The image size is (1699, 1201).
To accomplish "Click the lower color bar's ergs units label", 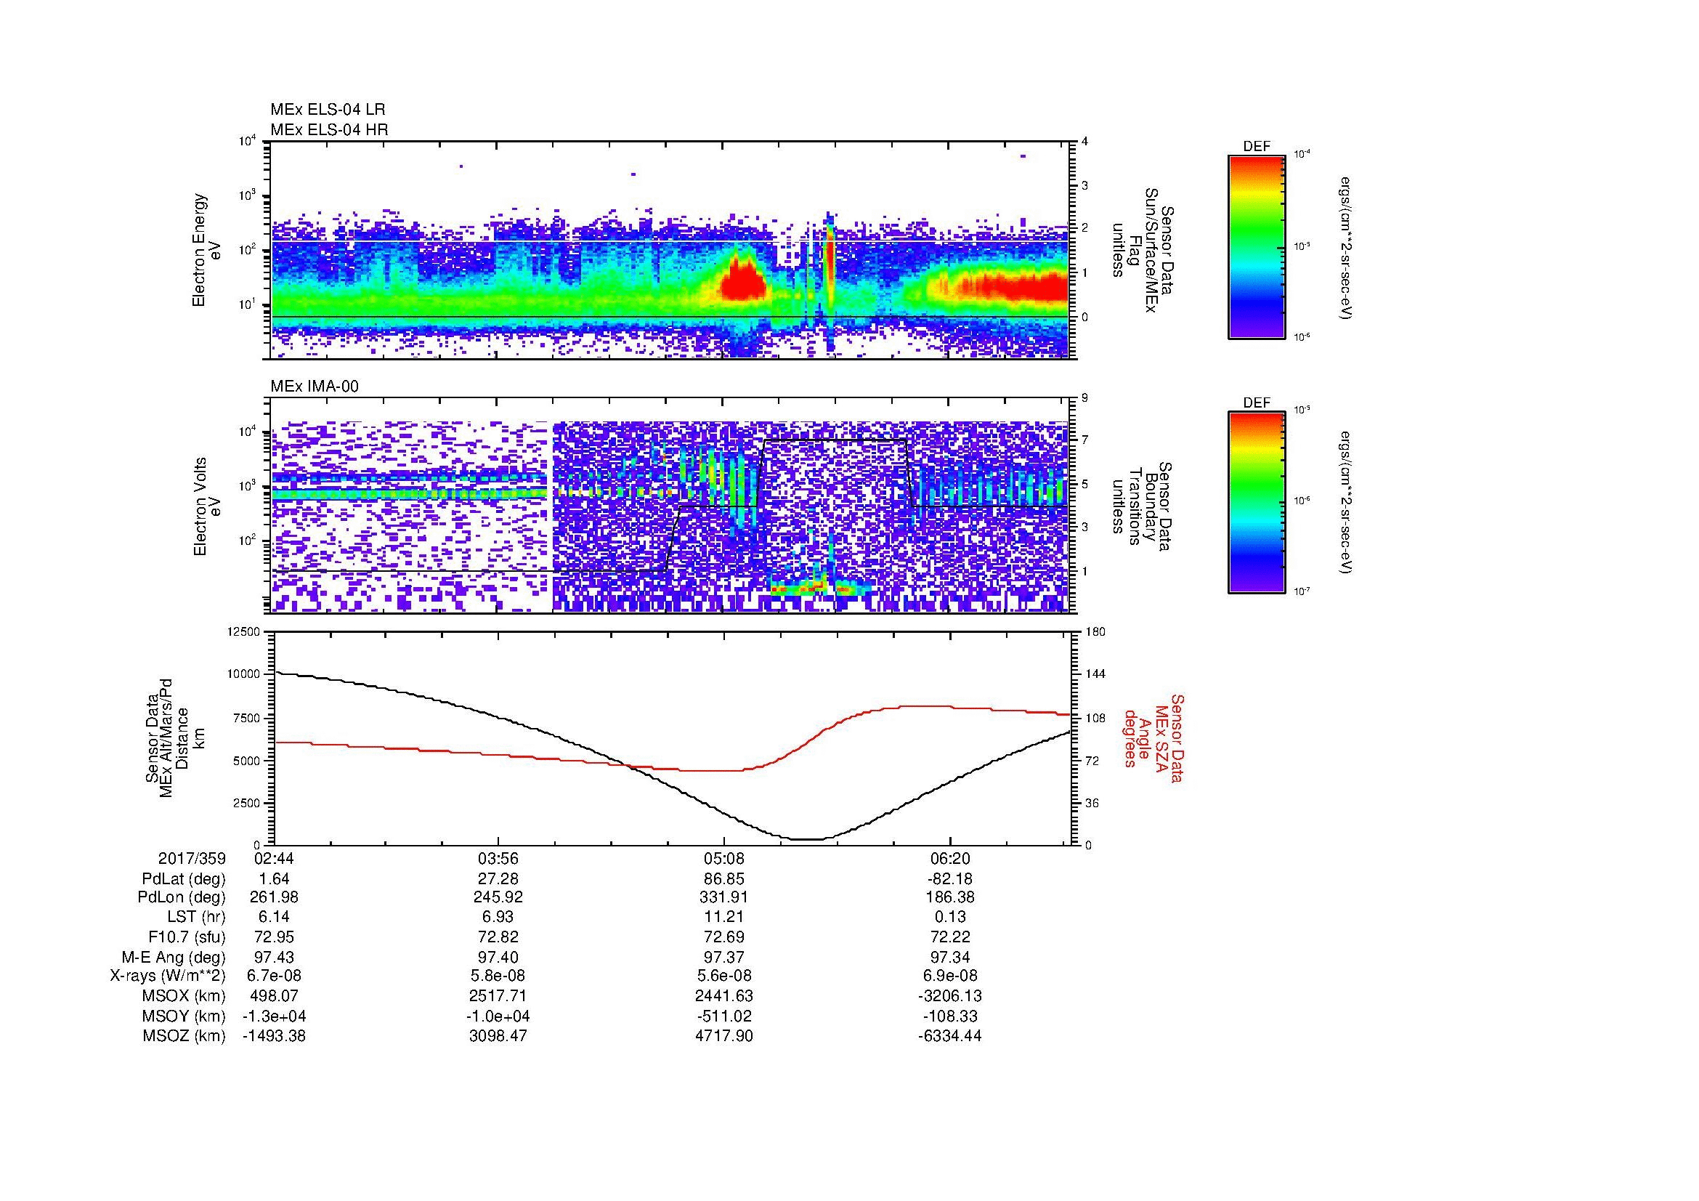I will pyautogui.click(x=1345, y=503).
